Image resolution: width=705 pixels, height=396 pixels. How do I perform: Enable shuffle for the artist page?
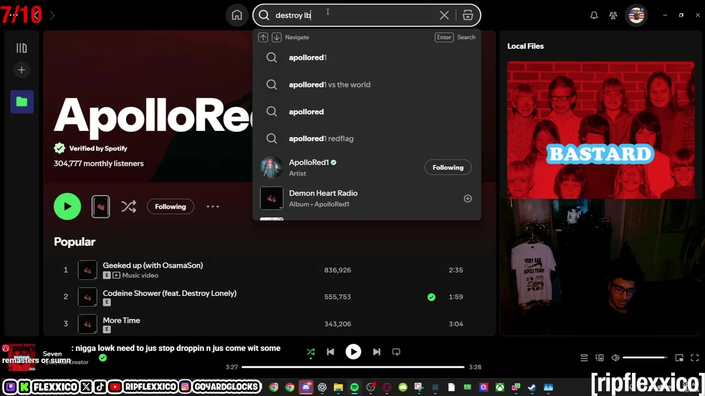(129, 207)
